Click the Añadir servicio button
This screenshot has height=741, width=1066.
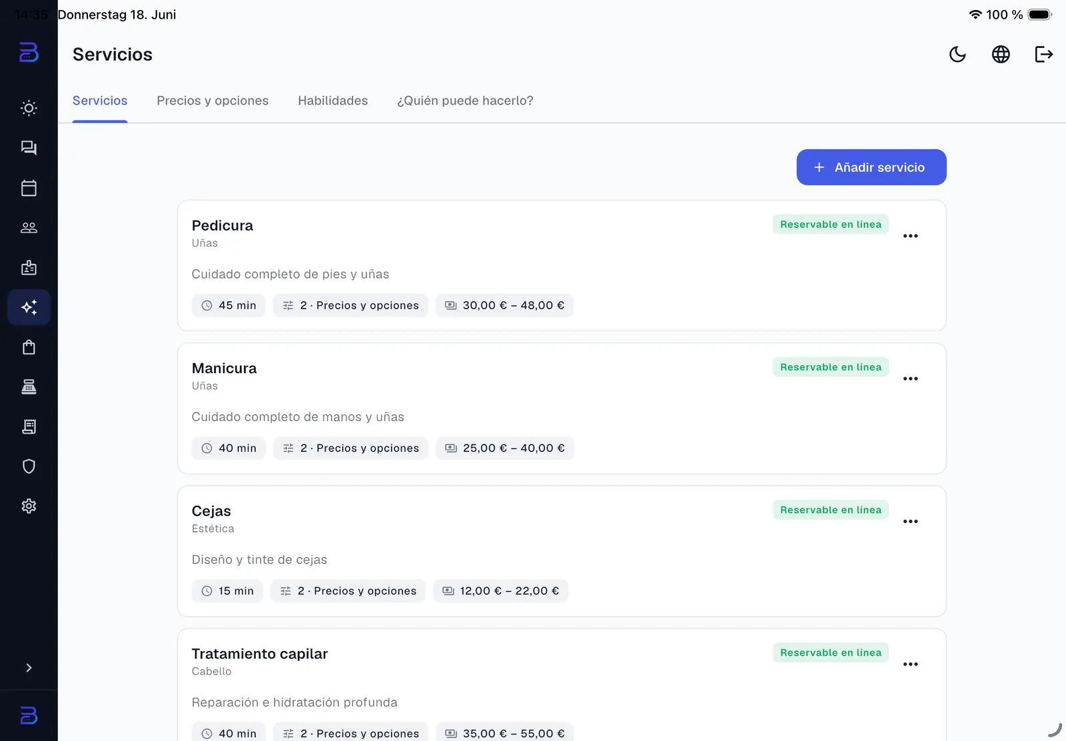[871, 167]
